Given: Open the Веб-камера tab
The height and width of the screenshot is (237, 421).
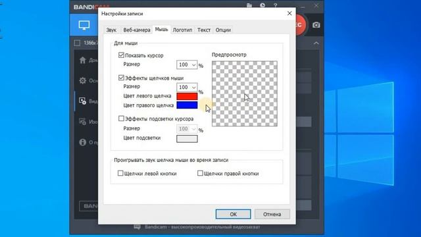Looking at the screenshot, I should pyautogui.click(x=137, y=30).
